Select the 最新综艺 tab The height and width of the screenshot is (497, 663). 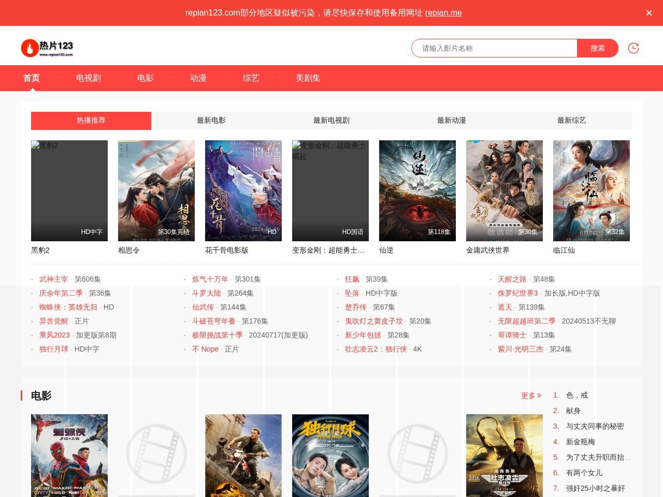(x=571, y=121)
